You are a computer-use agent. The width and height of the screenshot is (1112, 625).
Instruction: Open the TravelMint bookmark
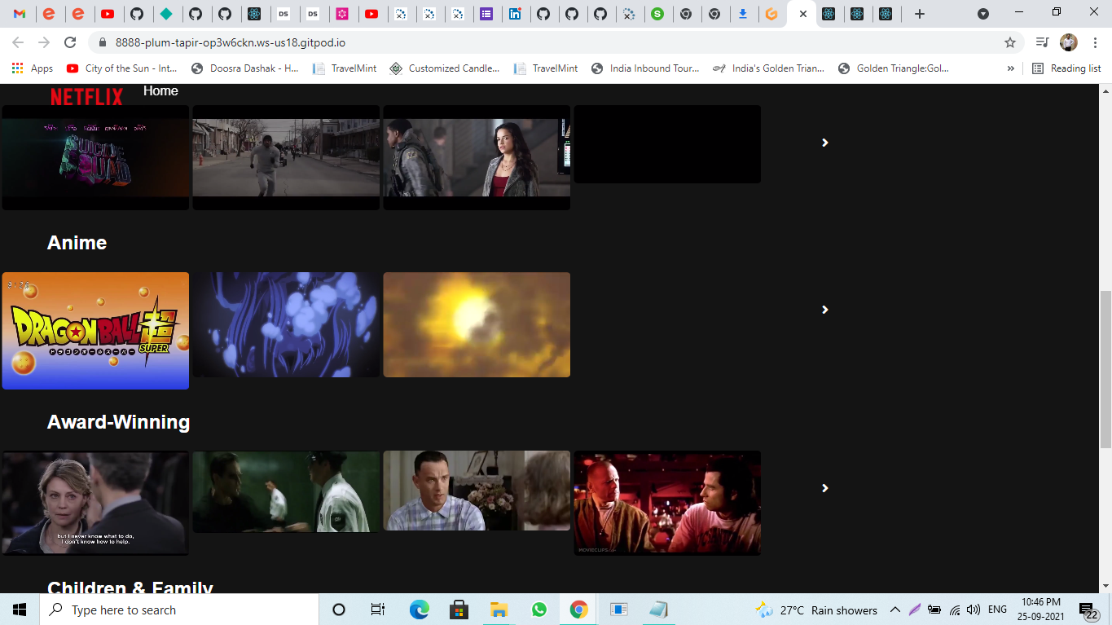345,68
